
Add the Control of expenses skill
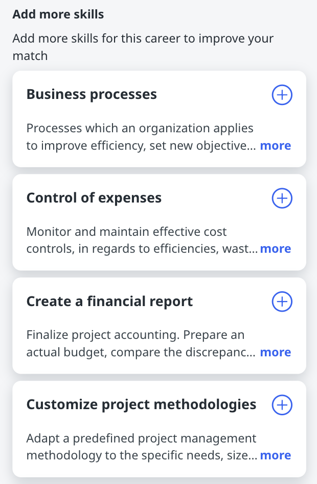click(282, 198)
